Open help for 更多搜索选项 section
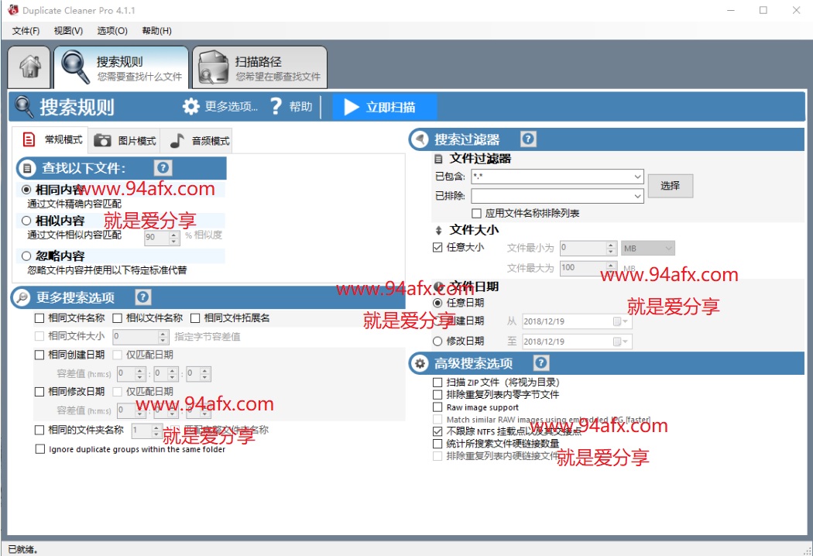Screen dimensions: 813x556 (x=142, y=297)
